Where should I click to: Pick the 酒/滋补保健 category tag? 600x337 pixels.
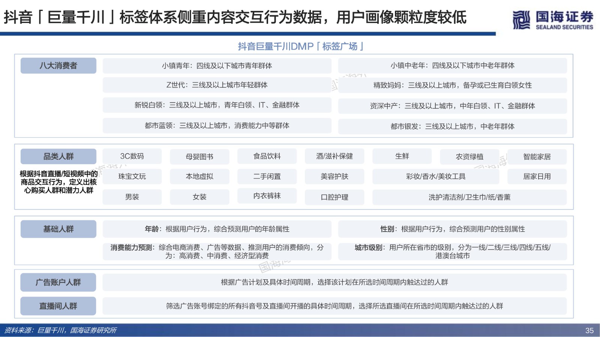coord(334,156)
